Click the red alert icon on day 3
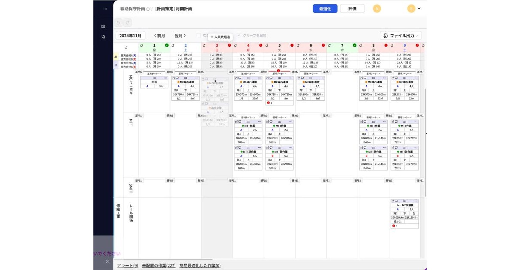 [230, 45]
